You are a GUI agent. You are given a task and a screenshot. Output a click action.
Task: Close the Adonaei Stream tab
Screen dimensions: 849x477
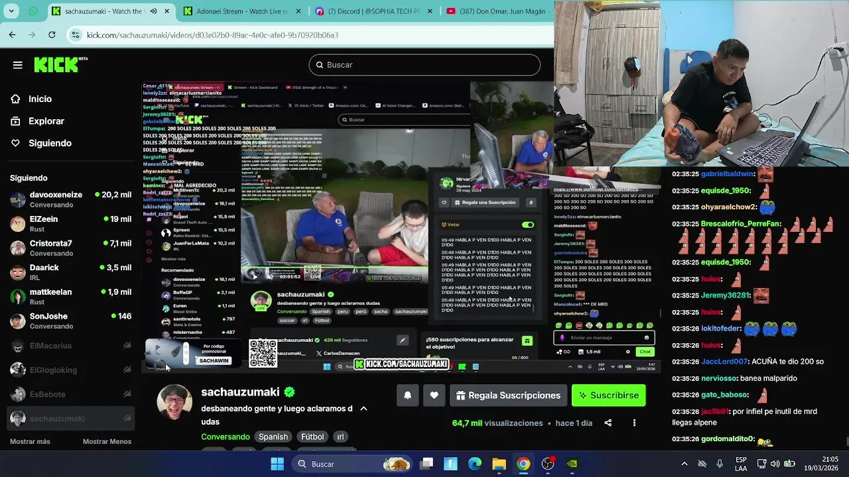click(x=298, y=11)
